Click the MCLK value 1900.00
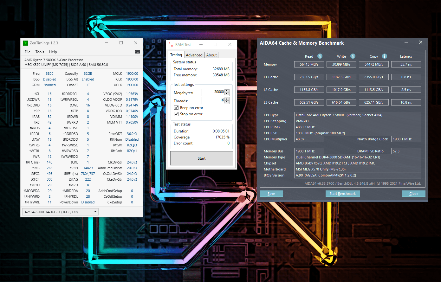Screen dimensions: 441x282 coord(132,74)
